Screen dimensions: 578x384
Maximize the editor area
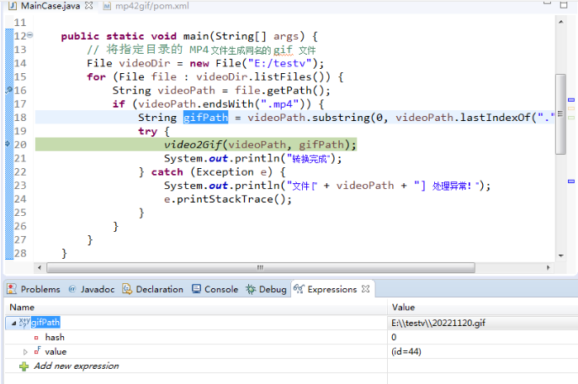coord(564,4)
